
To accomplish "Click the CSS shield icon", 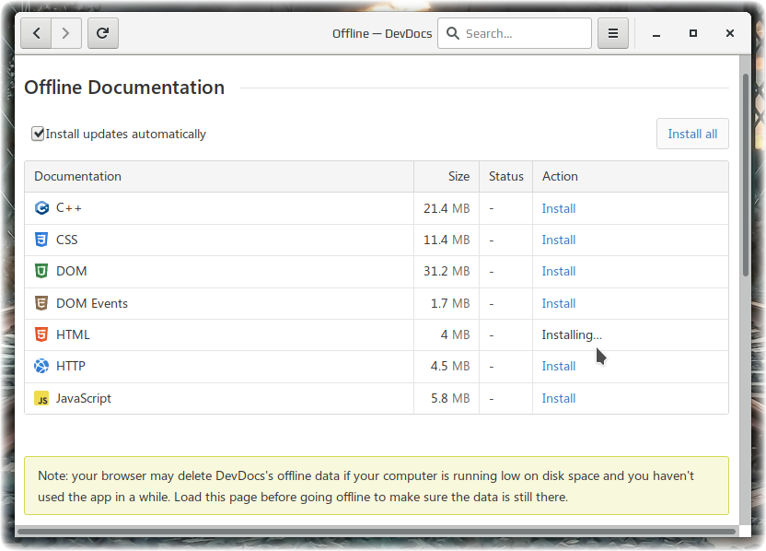I will coord(41,240).
